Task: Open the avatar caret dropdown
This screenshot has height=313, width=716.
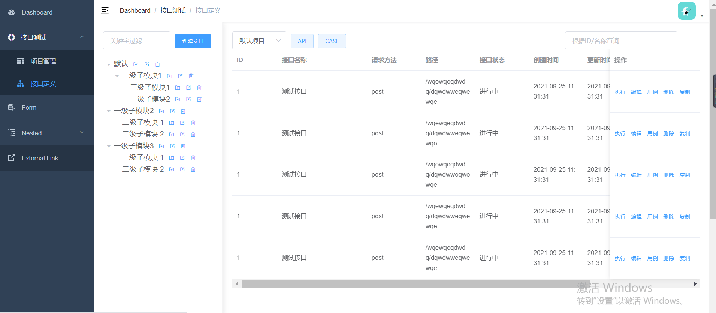Action: tap(702, 16)
